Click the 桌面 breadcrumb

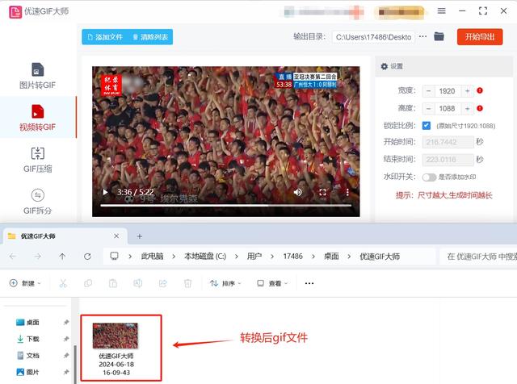coord(331,257)
